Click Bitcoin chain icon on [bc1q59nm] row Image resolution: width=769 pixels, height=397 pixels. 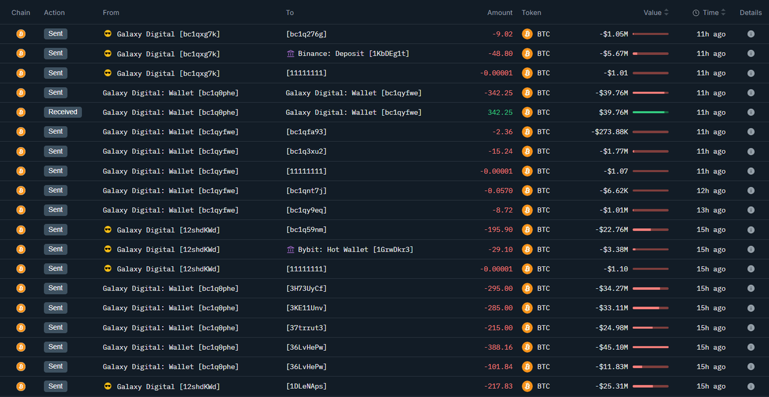21,230
